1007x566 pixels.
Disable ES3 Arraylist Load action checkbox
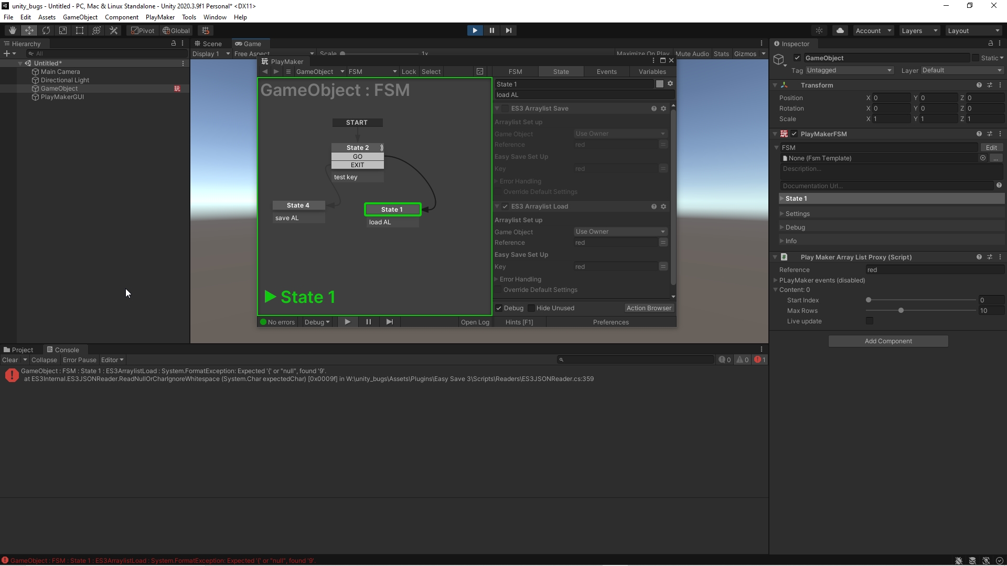[505, 206]
